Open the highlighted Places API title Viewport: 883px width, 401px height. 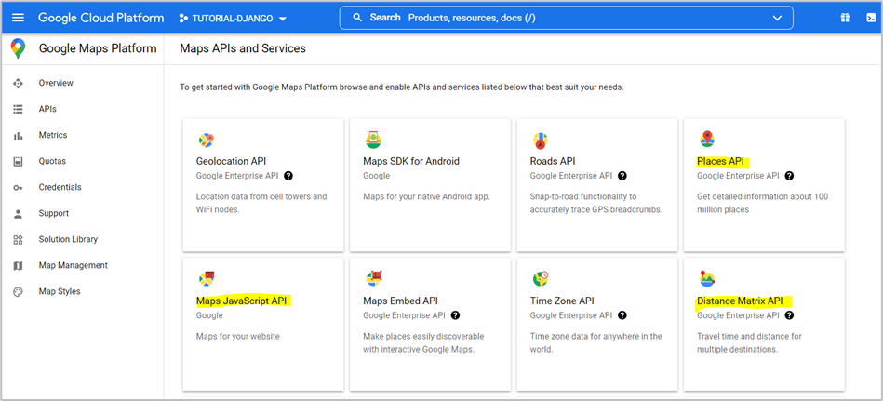(721, 161)
